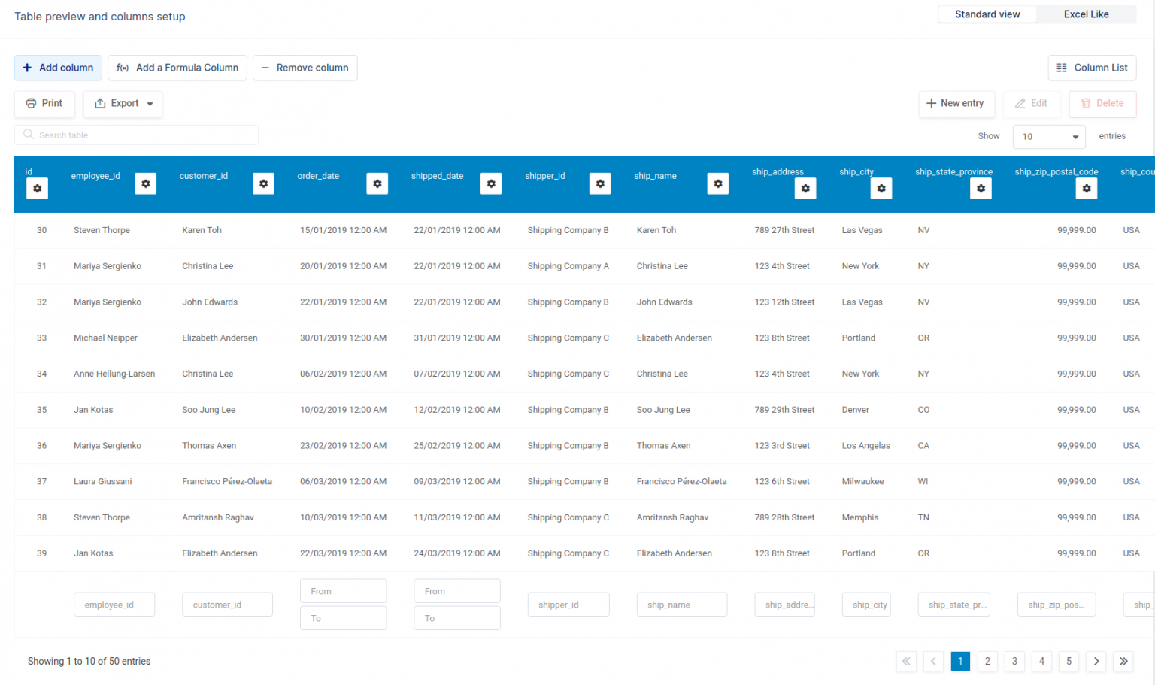Click the gear icon under ship_city header
Screen dimensions: 1155x685
click(881, 189)
